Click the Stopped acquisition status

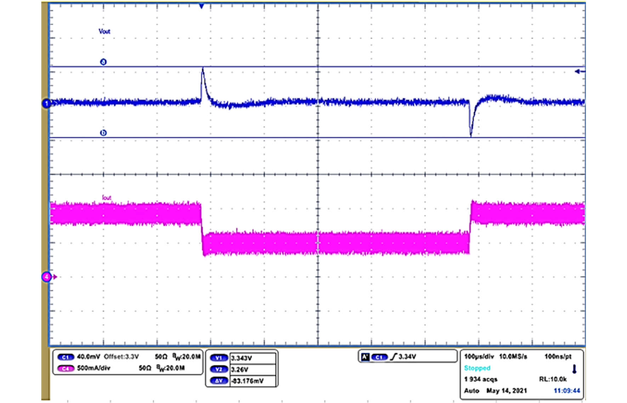click(x=477, y=368)
